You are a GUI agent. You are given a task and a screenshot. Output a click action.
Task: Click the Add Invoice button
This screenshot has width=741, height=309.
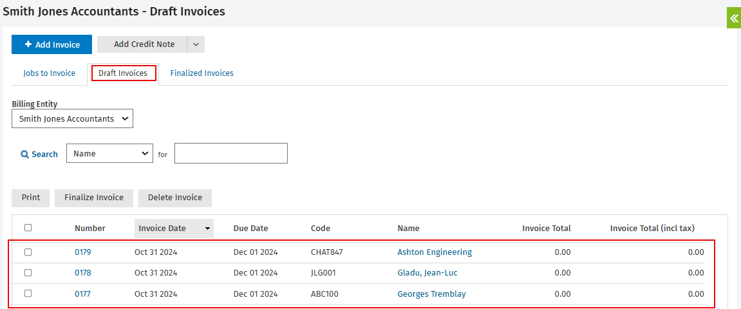coord(52,44)
